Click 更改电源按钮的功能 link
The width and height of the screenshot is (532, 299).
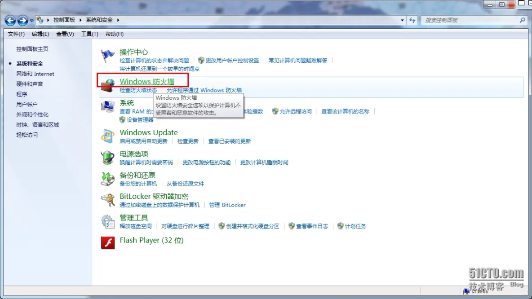[206, 163]
